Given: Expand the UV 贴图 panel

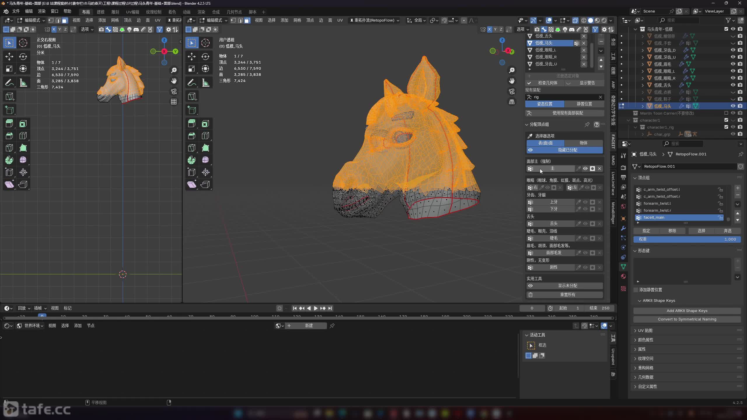Looking at the screenshot, I should [645, 330].
